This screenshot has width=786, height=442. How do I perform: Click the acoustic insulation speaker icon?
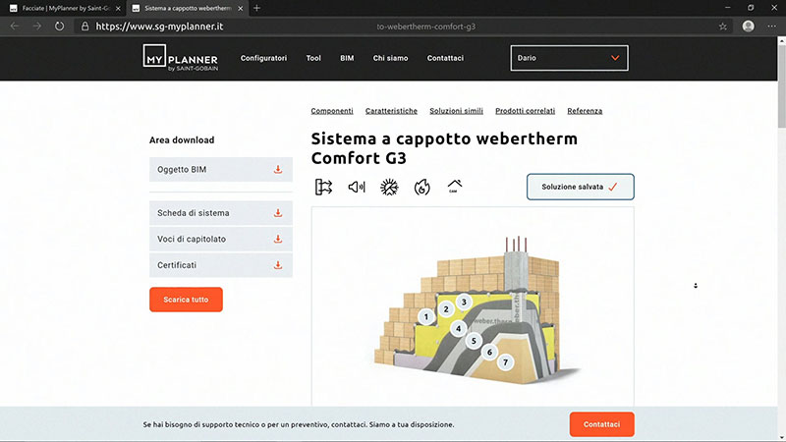pyautogui.click(x=357, y=187)
